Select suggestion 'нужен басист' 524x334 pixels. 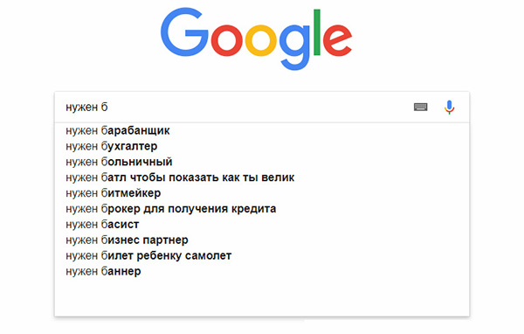[x=102, y=224]
